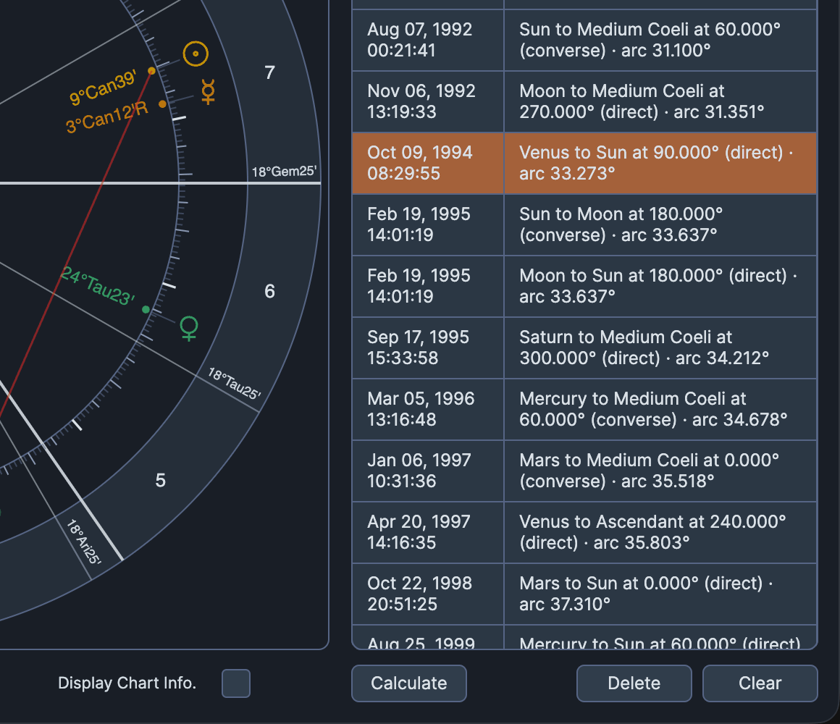Select Venus to Ascendant 240.000° entry
Viewport: 840px width, 724px height.
click(660, 533)
